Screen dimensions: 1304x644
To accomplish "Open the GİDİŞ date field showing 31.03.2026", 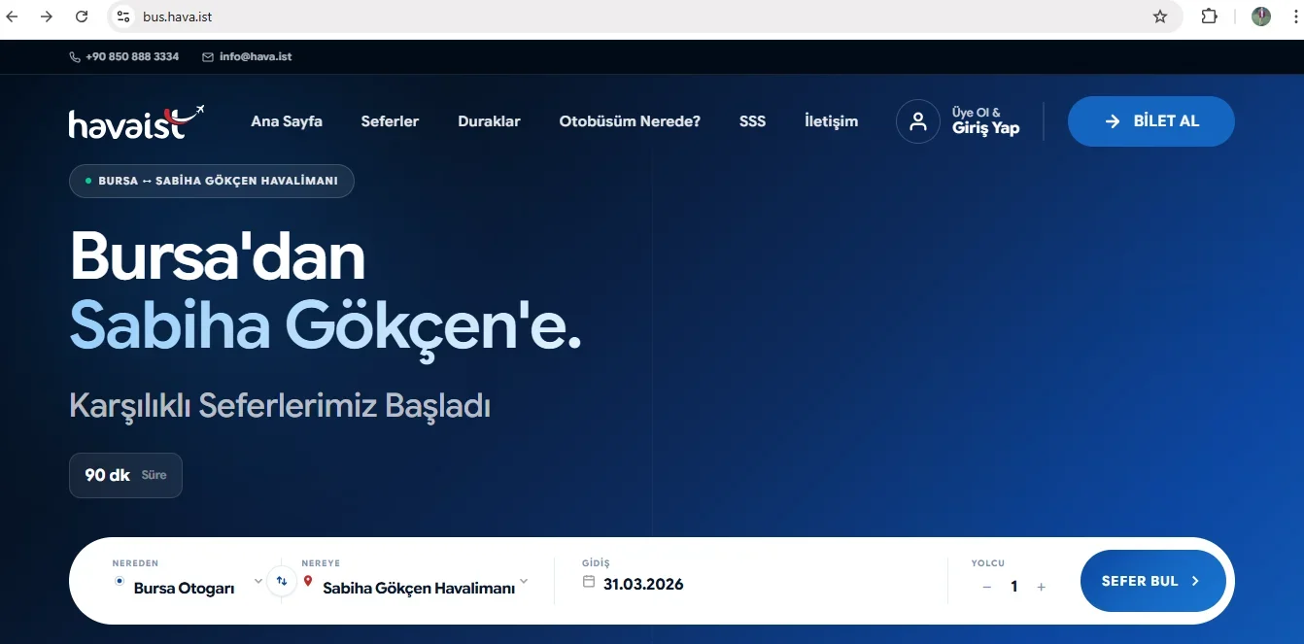I will click(643, 584).
